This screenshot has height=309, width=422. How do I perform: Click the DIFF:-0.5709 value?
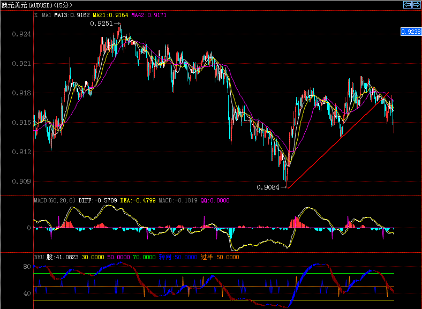[x=97, y=200]
